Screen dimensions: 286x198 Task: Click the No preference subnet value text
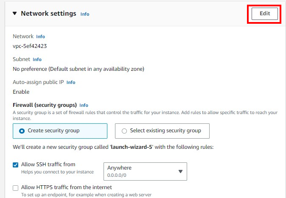pyautogui.click(x=79, y=69)
